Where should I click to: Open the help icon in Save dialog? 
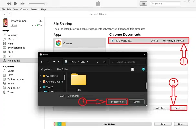click(x=143, y=69)
